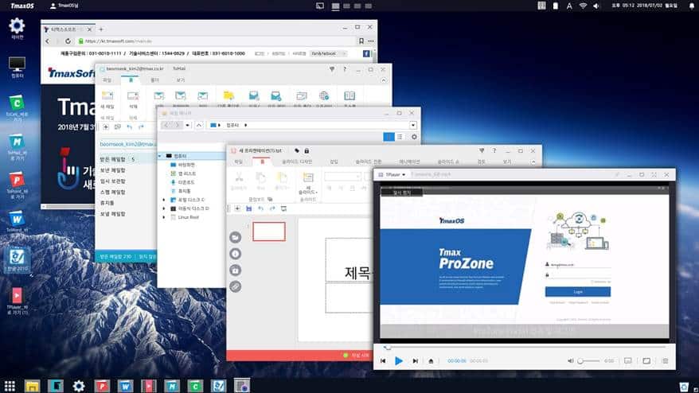
Task: Open the font name combo box in presentation
Action: pos(343,177)
